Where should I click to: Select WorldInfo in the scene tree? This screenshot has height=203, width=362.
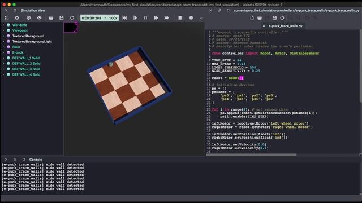click(20, 25)
